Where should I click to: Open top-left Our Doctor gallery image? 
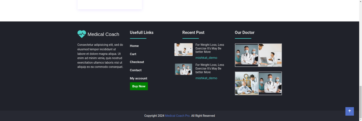246,55
